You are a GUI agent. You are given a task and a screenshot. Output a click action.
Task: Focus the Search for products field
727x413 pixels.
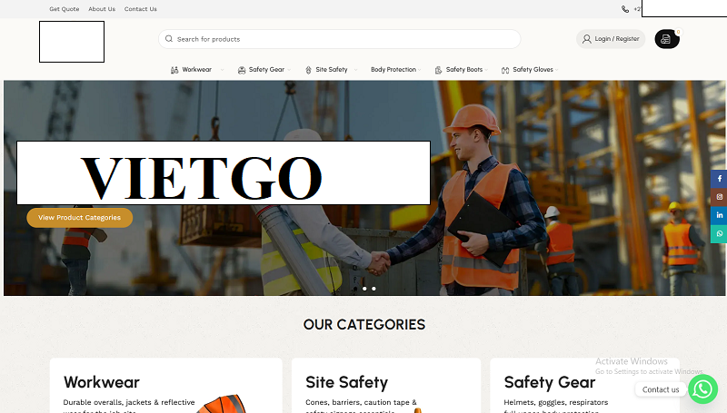pyautogui.click(x=339, y=39)
